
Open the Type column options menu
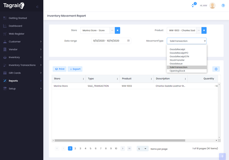point(117,79)
